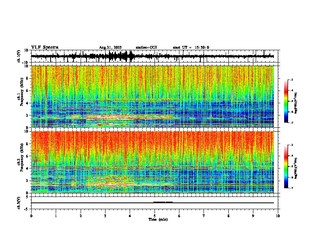The width and height of the screenshot is (313, 242).
Task: Click the '-3' label on ch.1 colorbar
Action: [292, 79]
